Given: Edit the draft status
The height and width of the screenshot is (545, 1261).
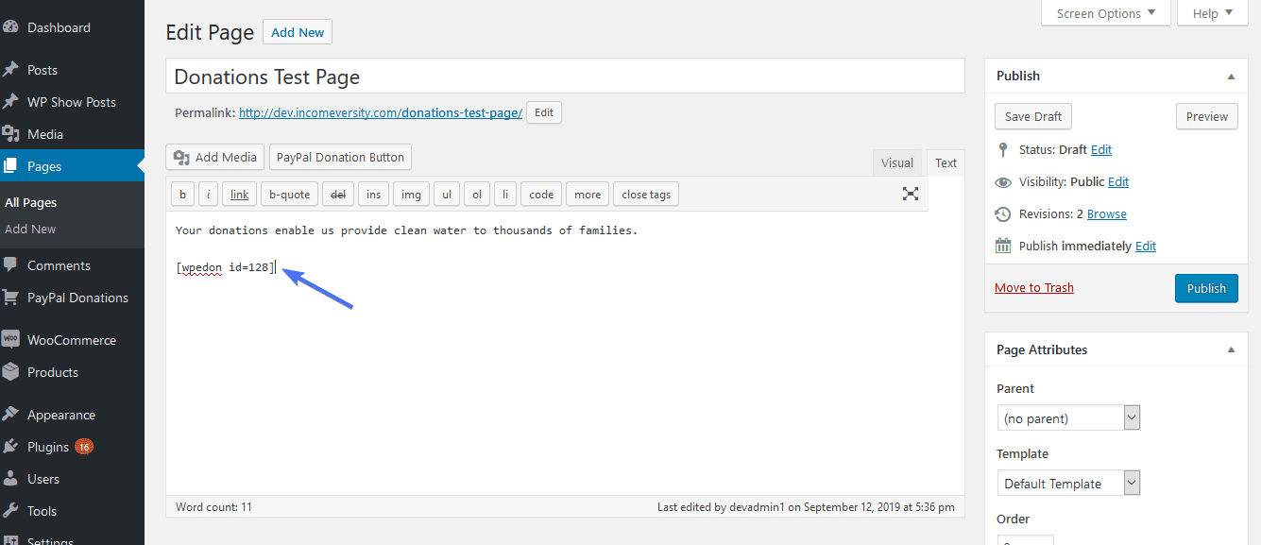Looking at the screenshot, I should click(x=1101, y=149).
